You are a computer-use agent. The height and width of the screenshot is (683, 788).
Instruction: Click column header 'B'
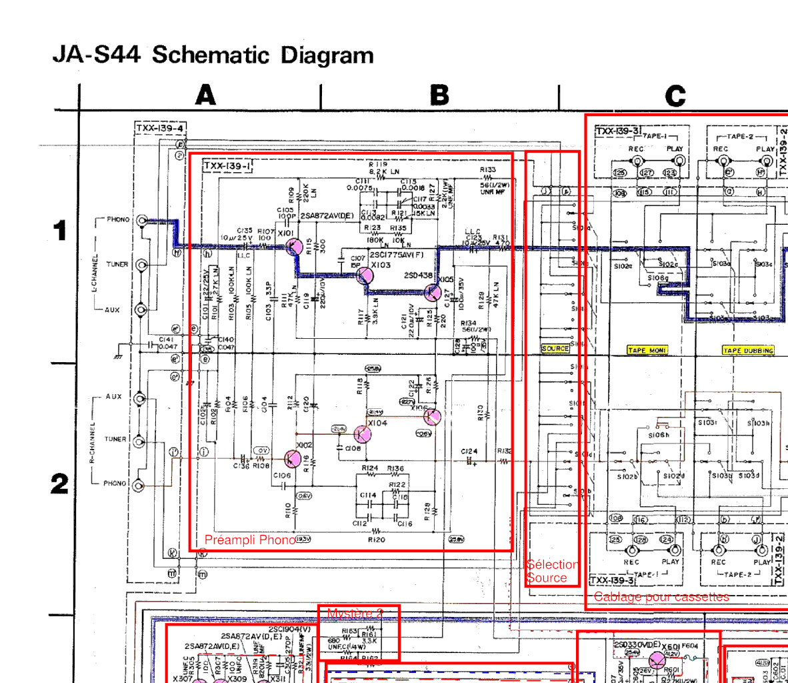tap(439, 95)
